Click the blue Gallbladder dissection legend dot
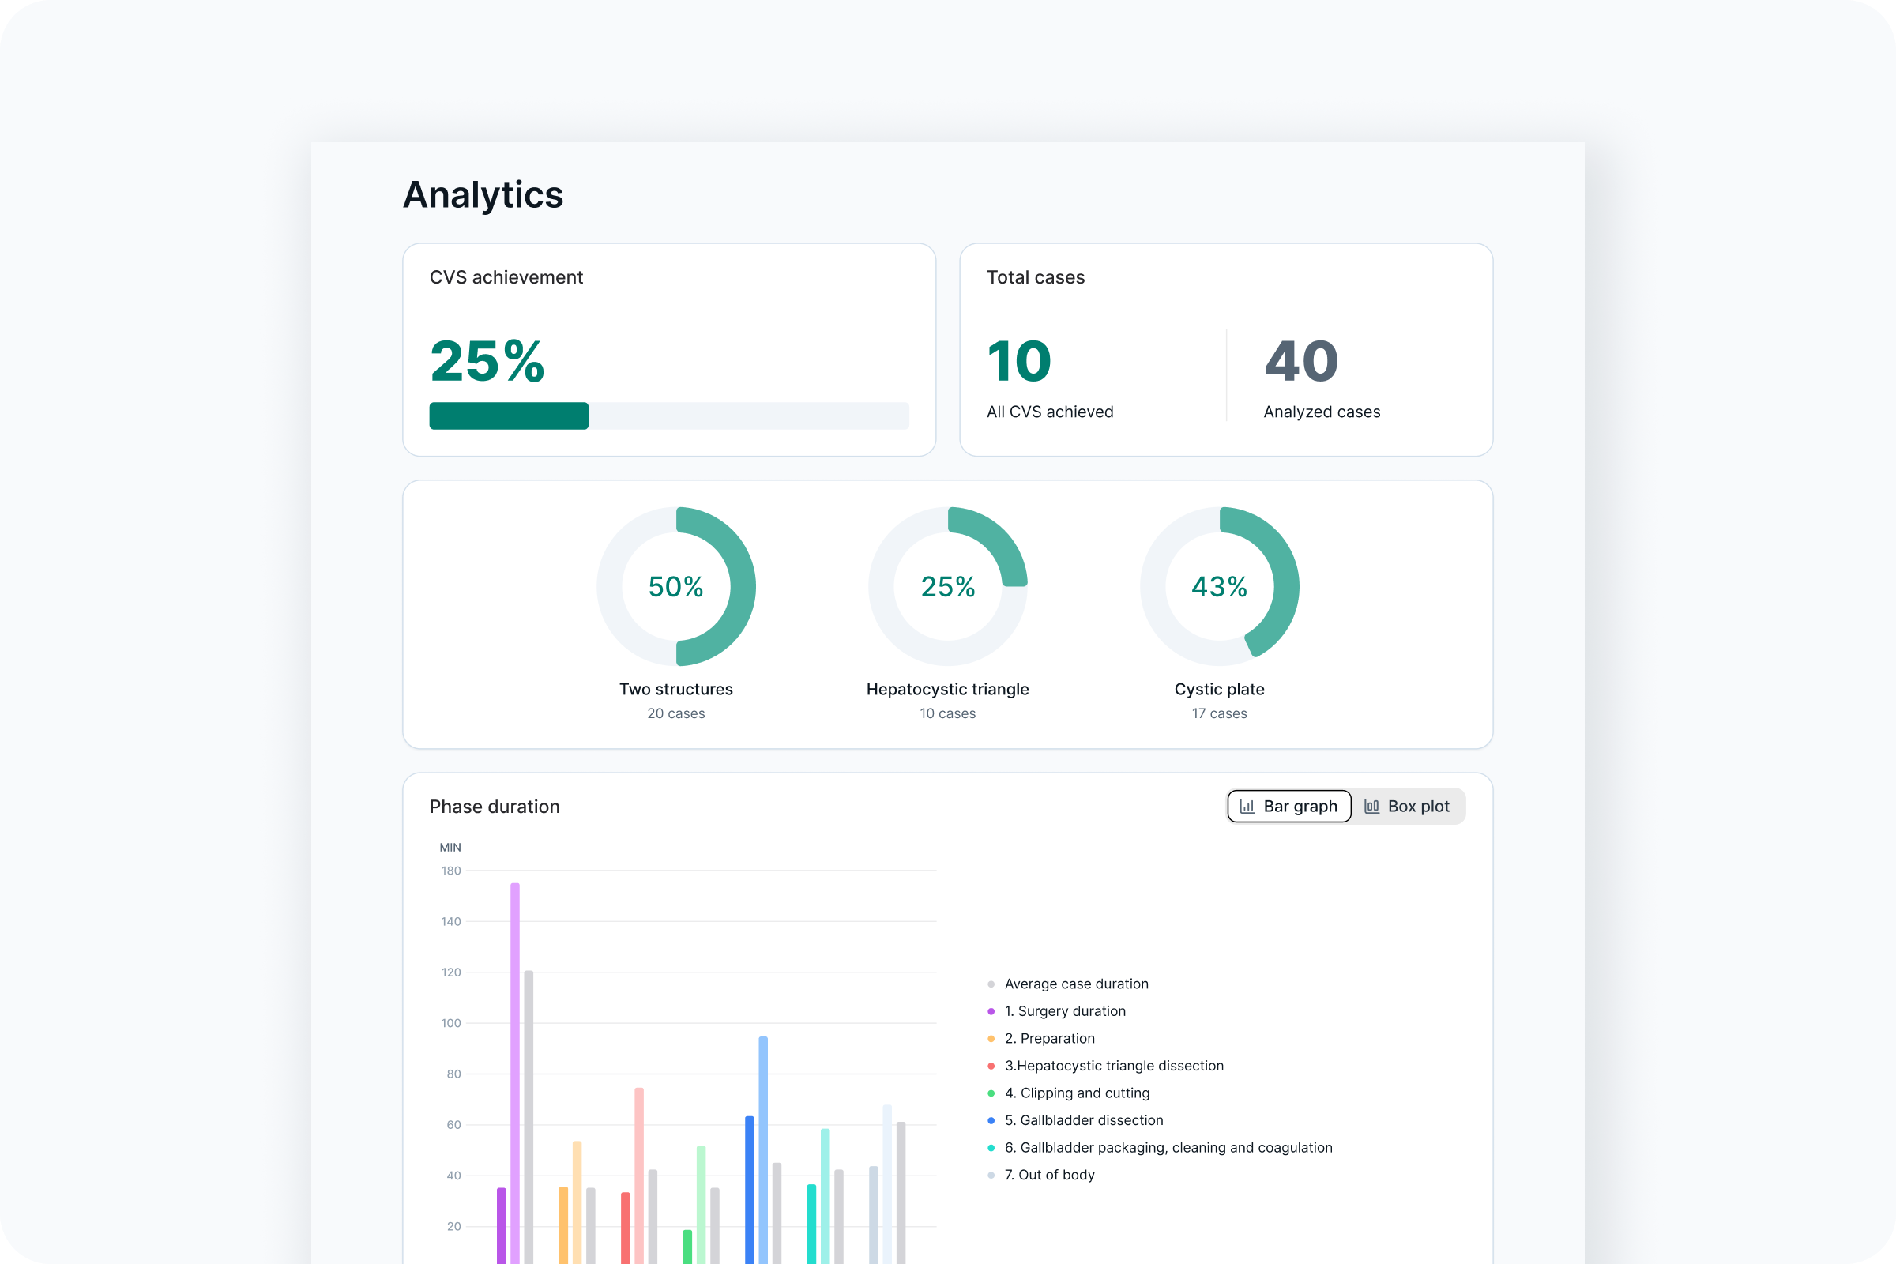Viewport: 1896px width, 1264px height. 990,1119
